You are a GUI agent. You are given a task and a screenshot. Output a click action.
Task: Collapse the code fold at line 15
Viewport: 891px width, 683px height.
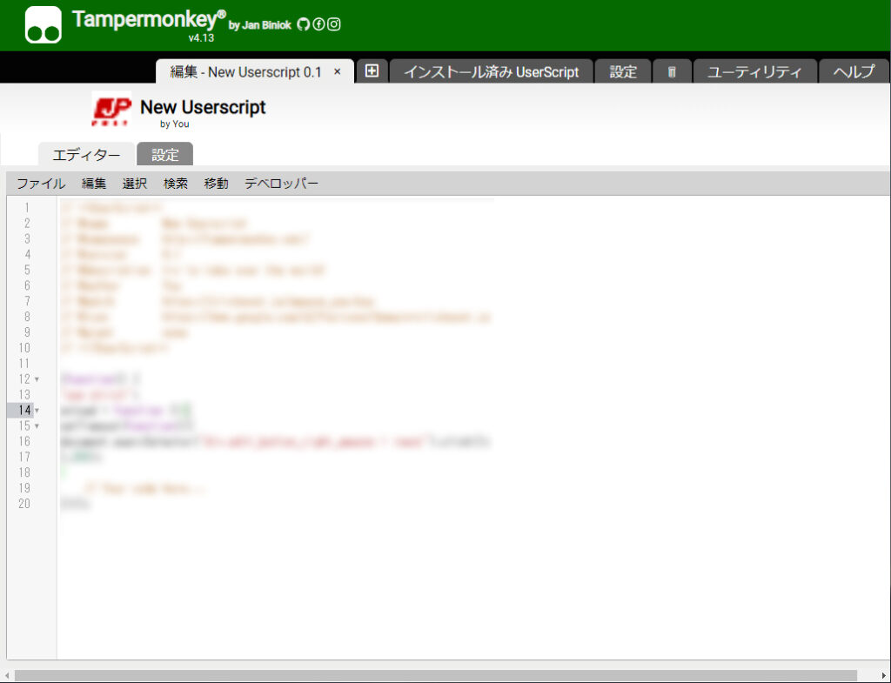point(37,426)
